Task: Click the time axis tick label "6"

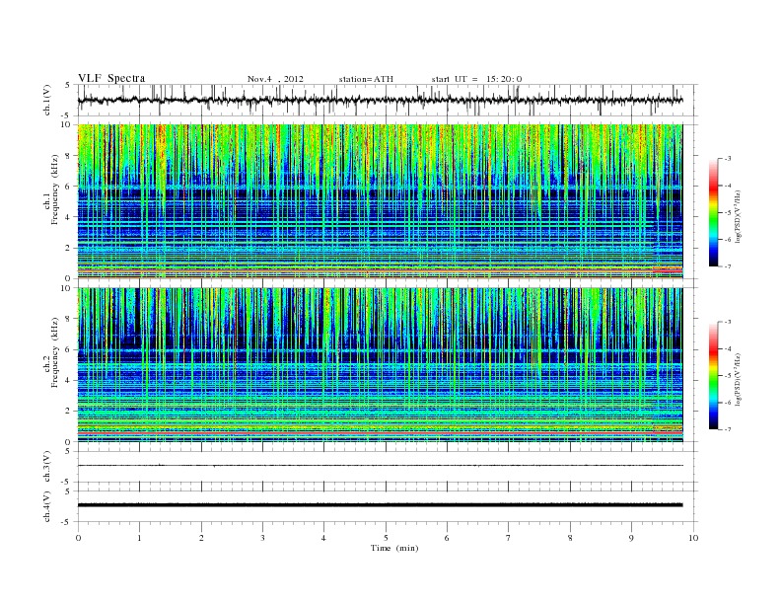Action: point(447,538)
